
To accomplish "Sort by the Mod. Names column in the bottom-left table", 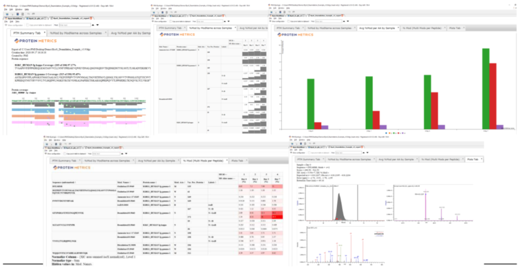I will [x=124, y=183].
